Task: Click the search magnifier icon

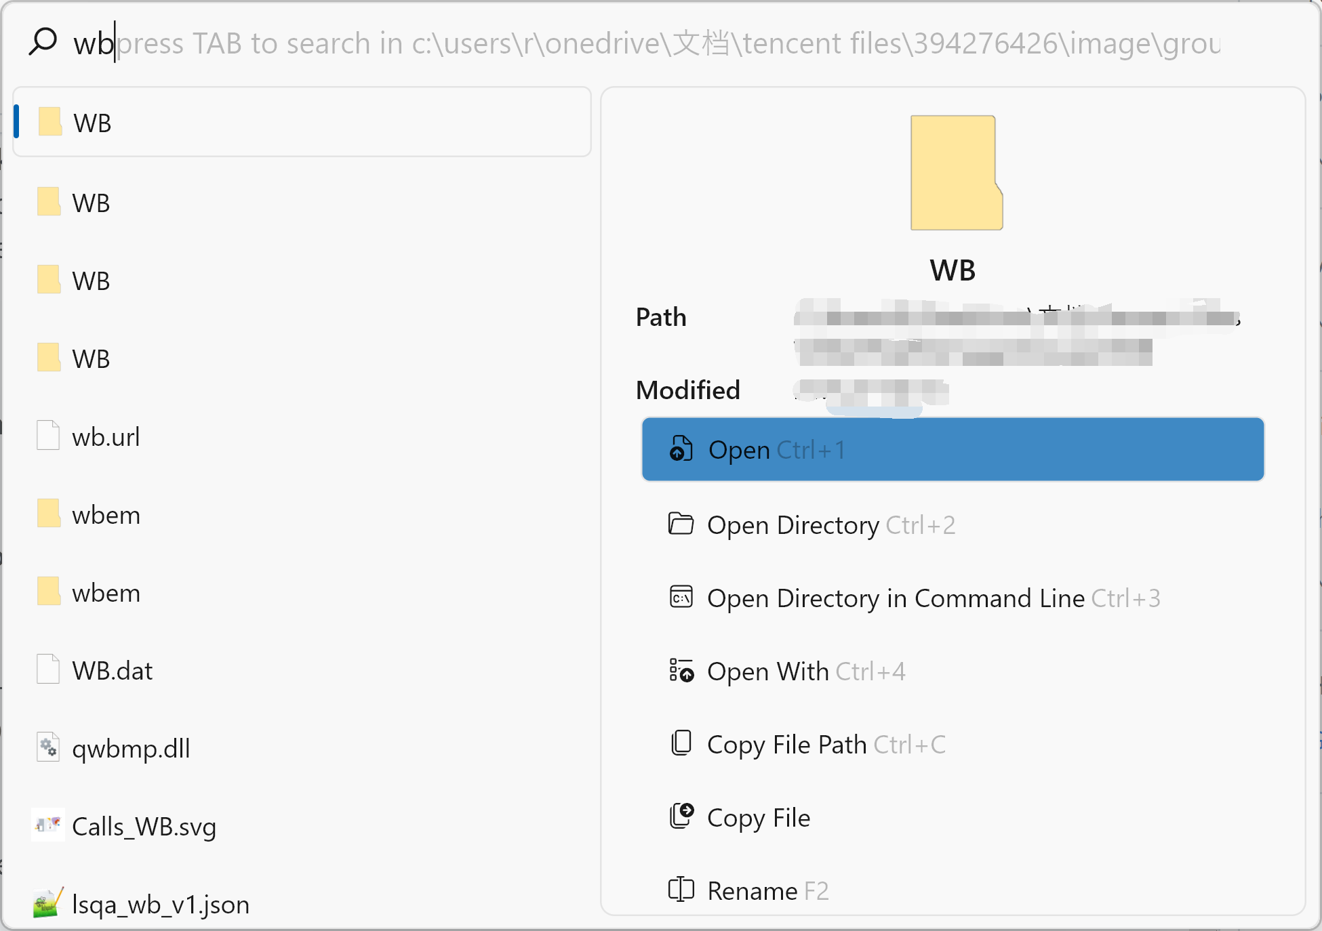Action: (x=43, y=41)
